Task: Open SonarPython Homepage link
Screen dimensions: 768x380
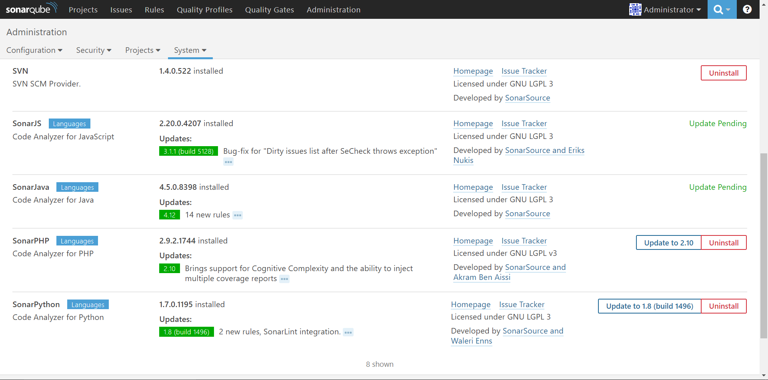Action: click(x=471, y=304)
